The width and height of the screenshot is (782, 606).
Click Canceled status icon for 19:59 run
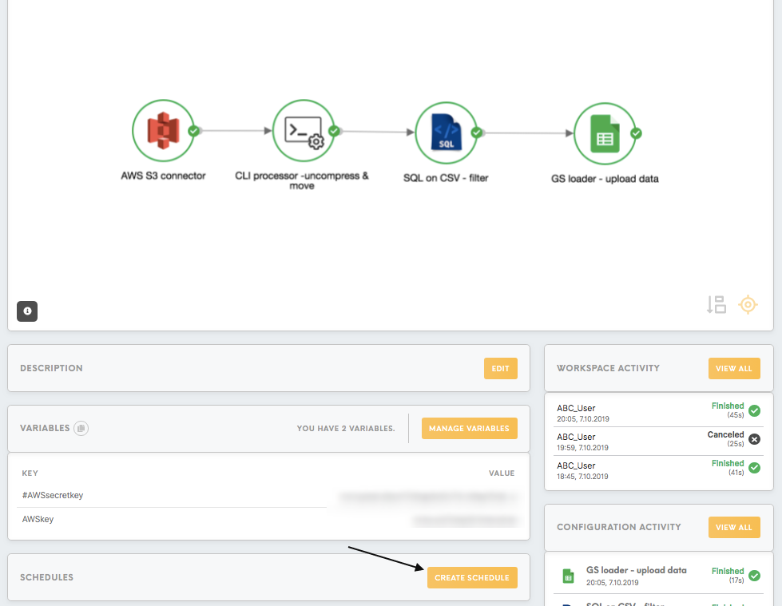point(755,439)
